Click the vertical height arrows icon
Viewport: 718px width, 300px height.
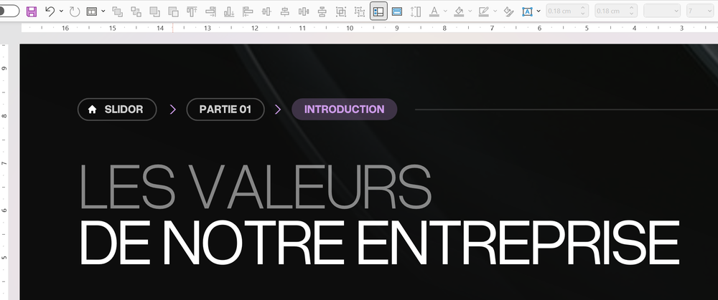[x=416, y=11]
